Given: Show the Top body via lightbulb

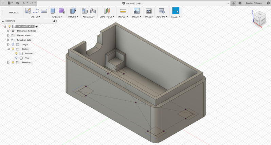Looking at the screenshot, I should click(16, 58).
